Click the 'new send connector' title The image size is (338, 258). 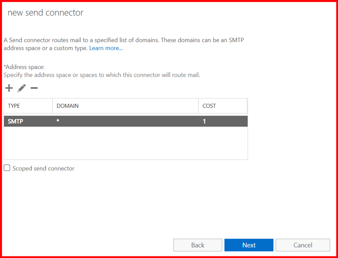point(45,13)
